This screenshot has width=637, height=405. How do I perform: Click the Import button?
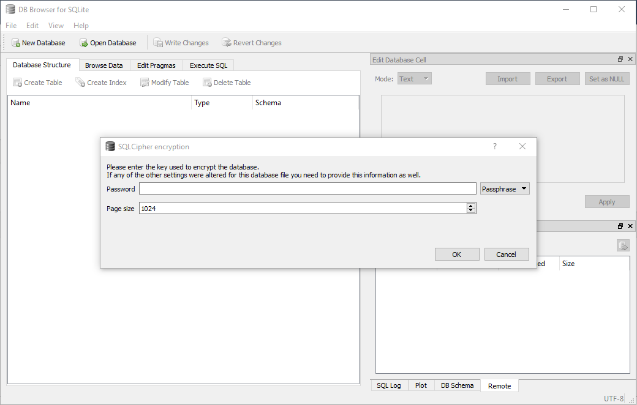point(508,79)
